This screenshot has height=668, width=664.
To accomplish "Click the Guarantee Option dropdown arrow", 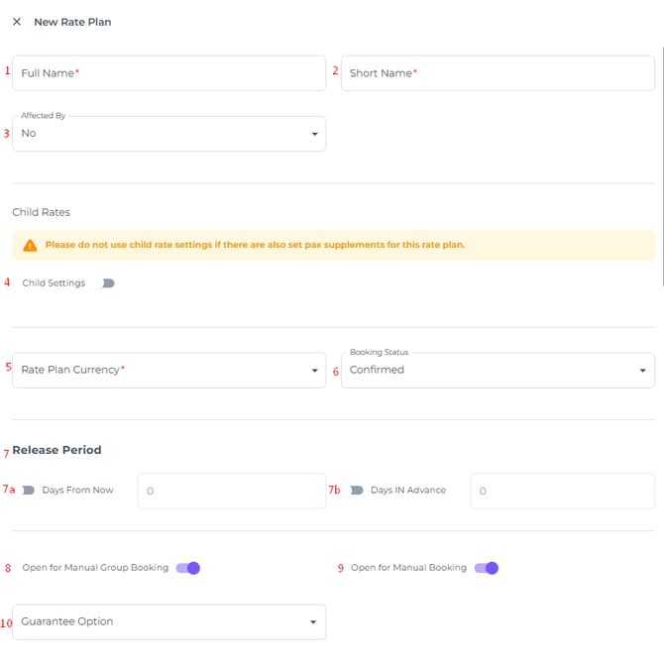I will (x=314, y=622).
